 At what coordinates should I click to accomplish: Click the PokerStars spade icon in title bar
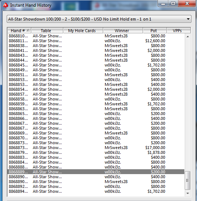point(5,5)
